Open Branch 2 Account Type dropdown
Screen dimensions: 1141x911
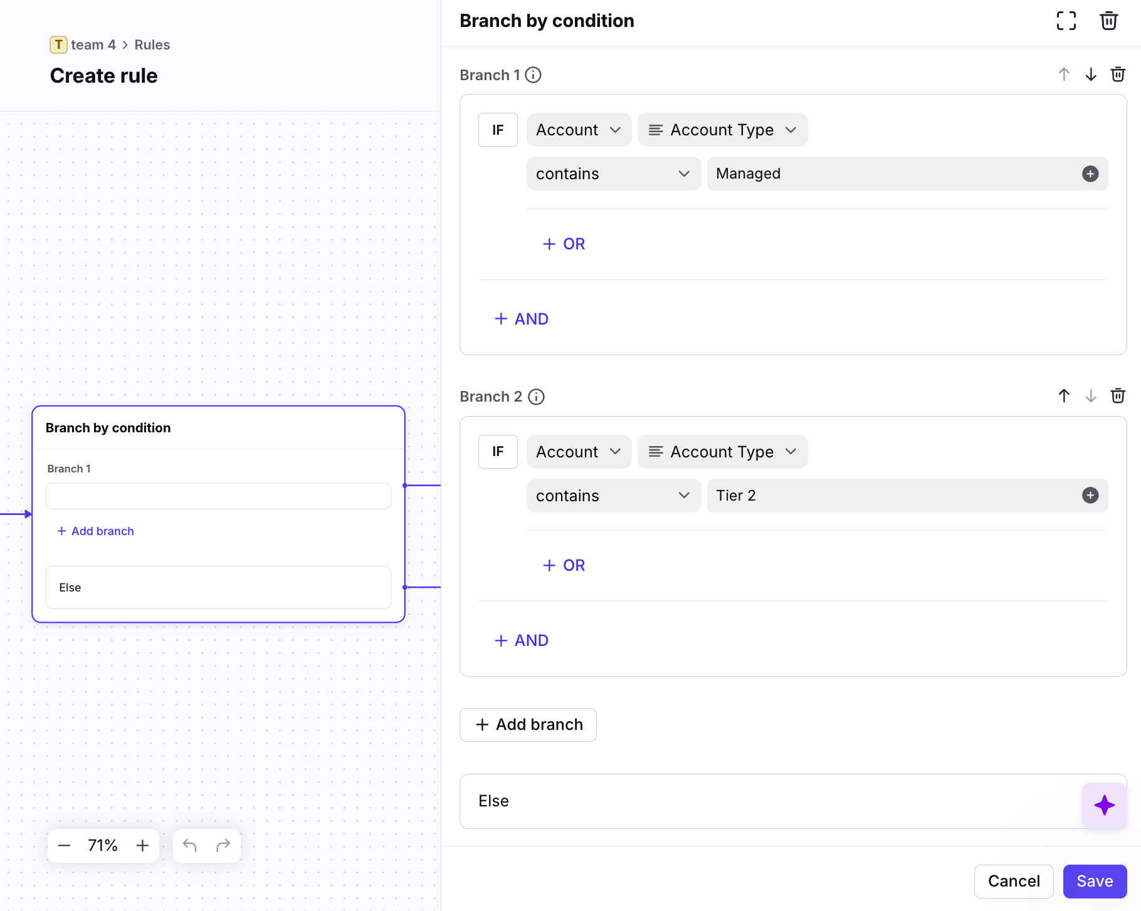(x=722, y=452)
